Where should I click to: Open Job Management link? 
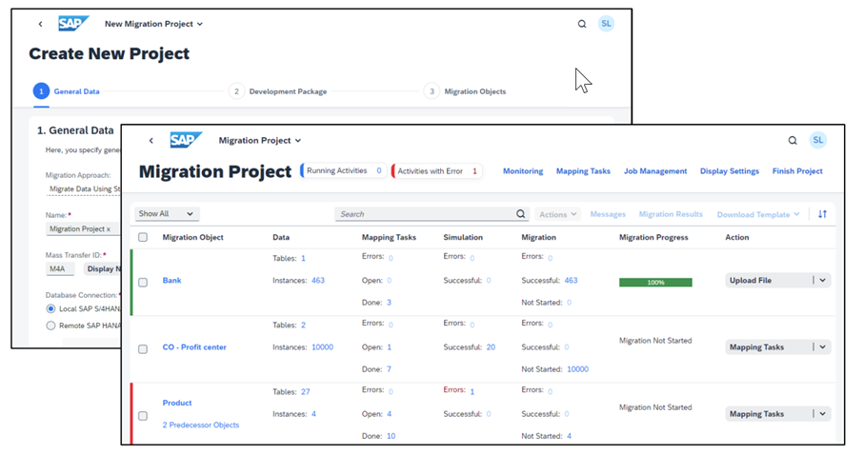point(655,171)
